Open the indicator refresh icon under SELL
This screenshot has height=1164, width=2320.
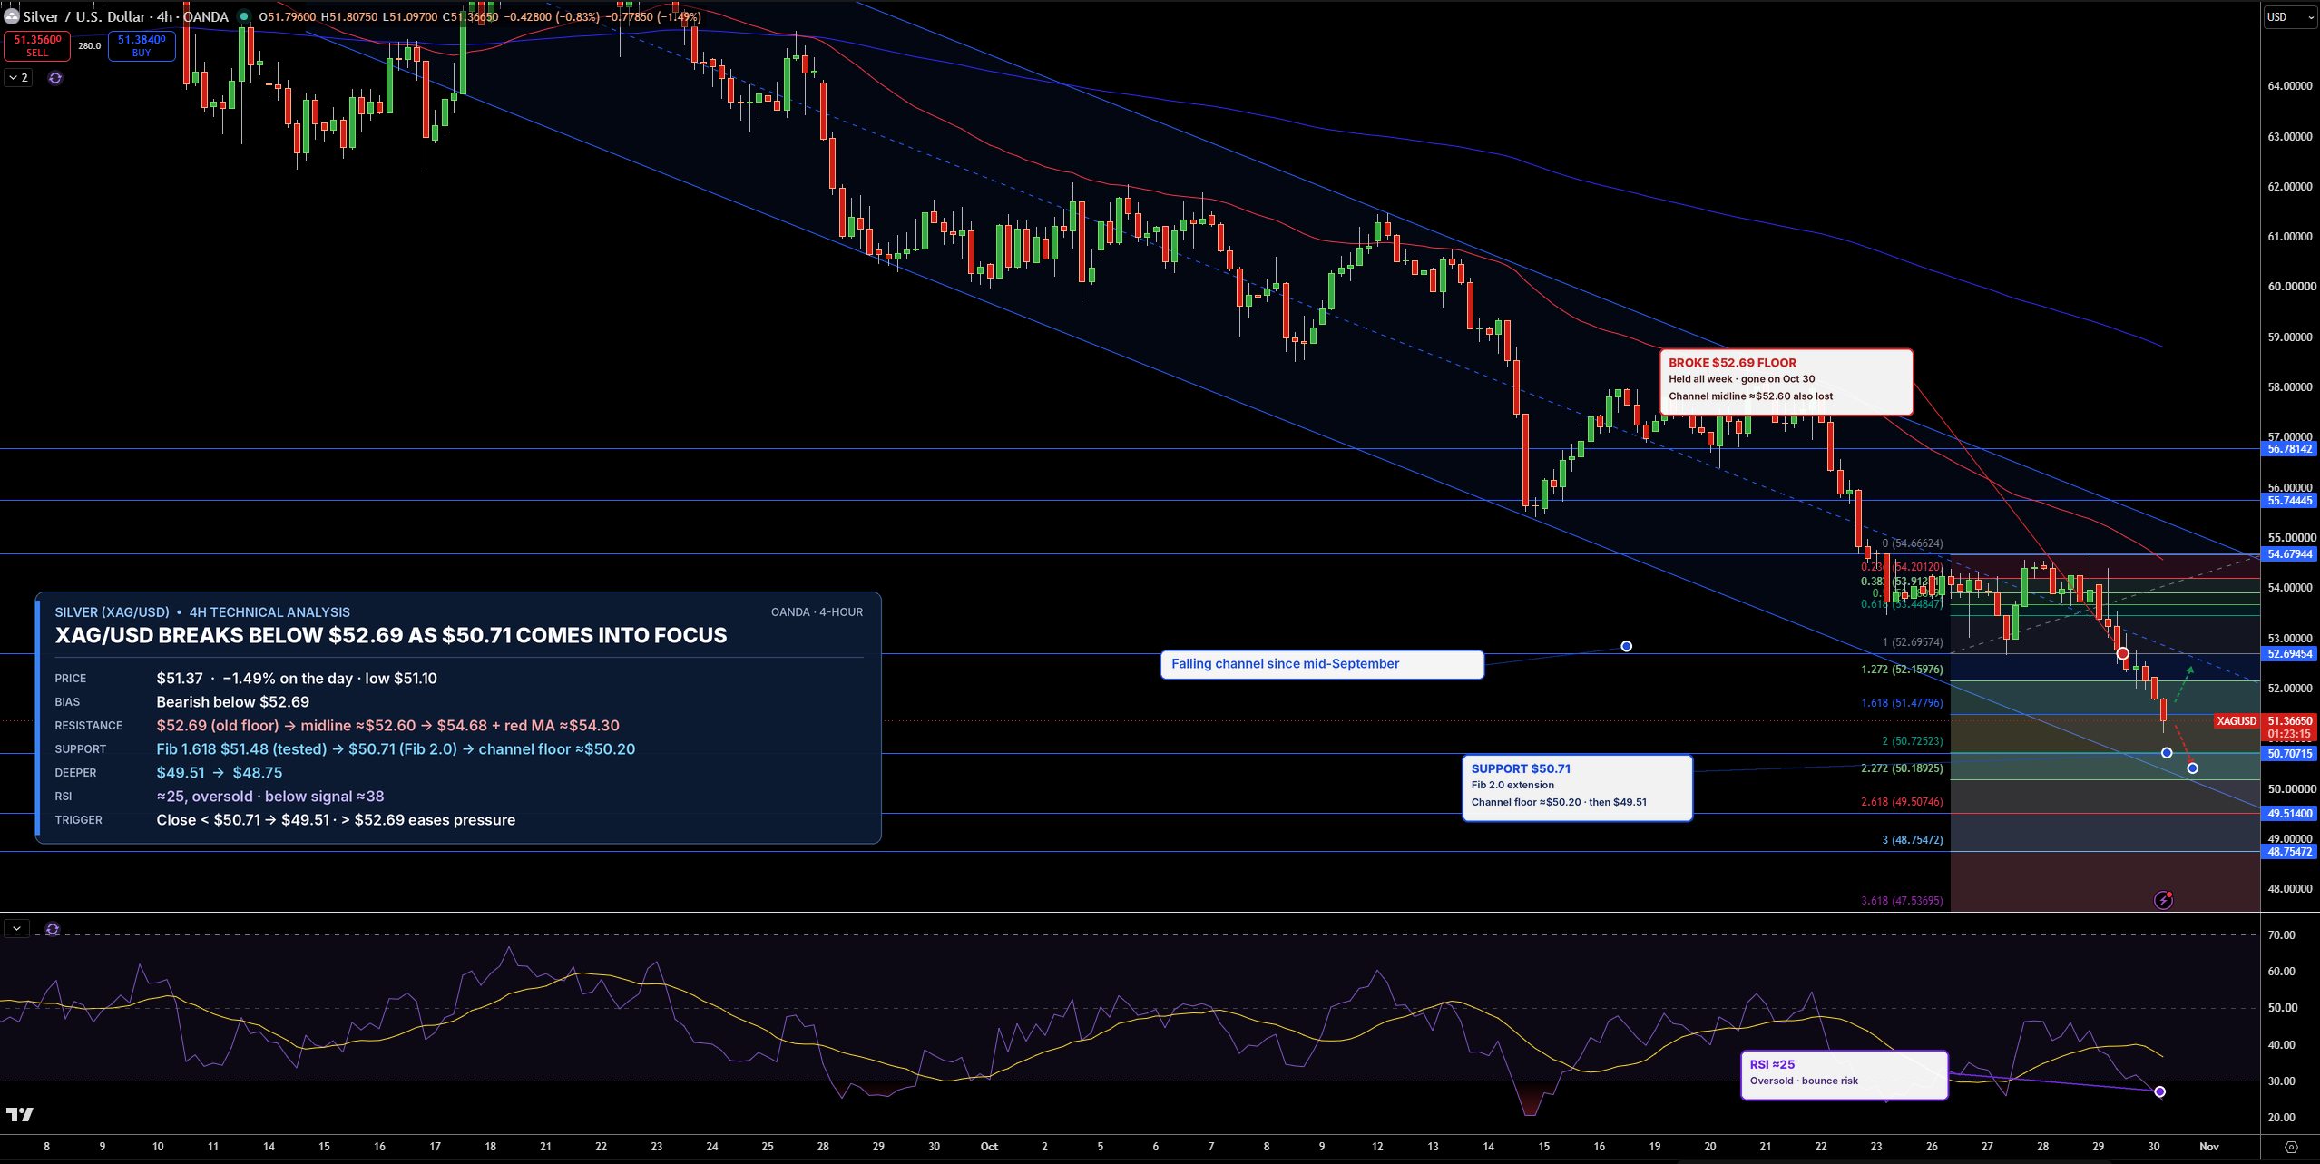click(x=55, y=78)
